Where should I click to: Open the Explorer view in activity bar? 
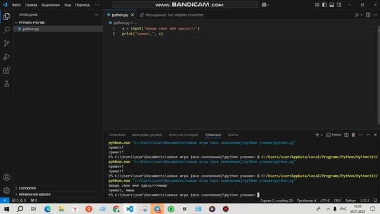pos(7,16)
